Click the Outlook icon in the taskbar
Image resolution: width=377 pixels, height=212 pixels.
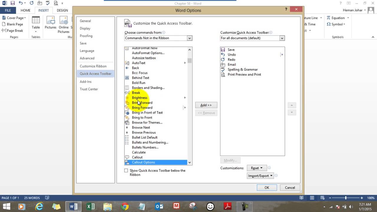point(159,206)
